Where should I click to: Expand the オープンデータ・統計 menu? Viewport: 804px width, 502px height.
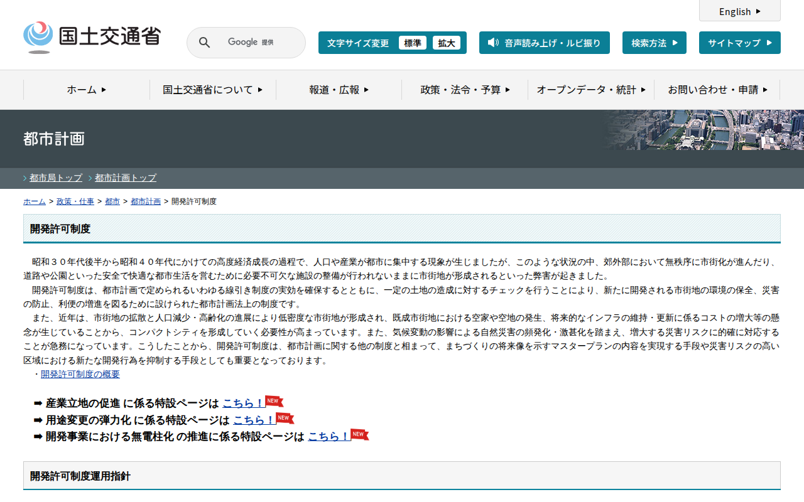coord(590,90)
